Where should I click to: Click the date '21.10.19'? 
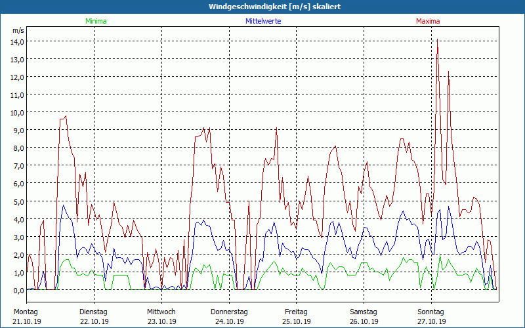[27, 321]
